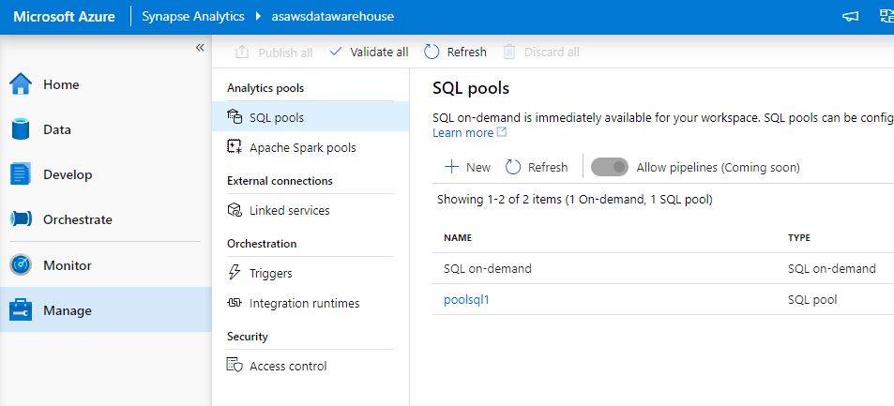Viewport: 894px width, 406px height.
Task: Click the top toolbar Refresh icon
Action: 432,52
